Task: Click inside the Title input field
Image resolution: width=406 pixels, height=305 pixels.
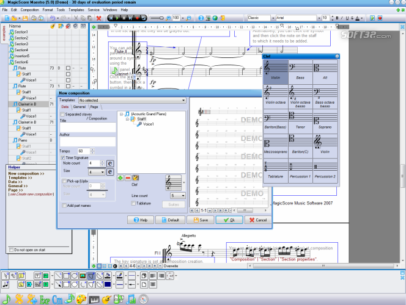Action: click(88, 127)
